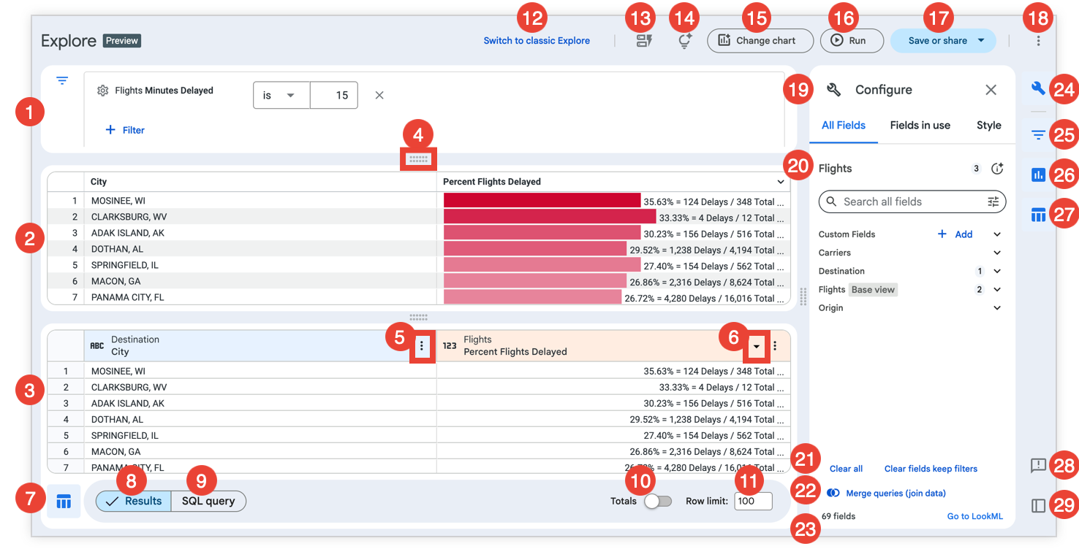Click Switch to classic Explore link
This screenshot has width=1079, height=549.
[537, 41]
